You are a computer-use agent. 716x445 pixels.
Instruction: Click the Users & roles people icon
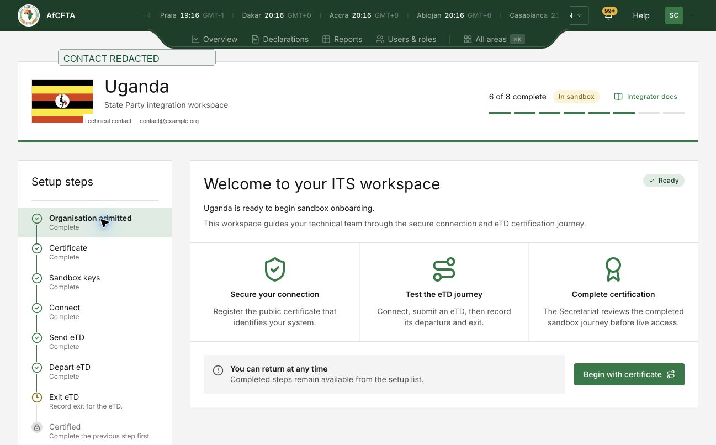point(380,39)
